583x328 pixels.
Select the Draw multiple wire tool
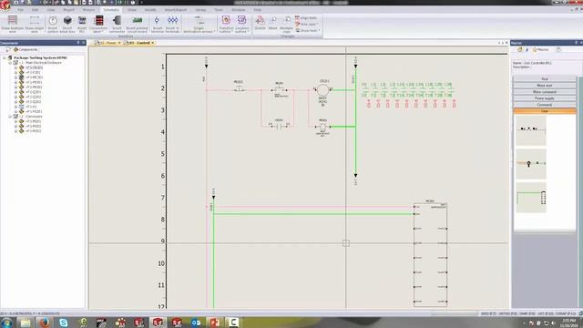[13, 25]
